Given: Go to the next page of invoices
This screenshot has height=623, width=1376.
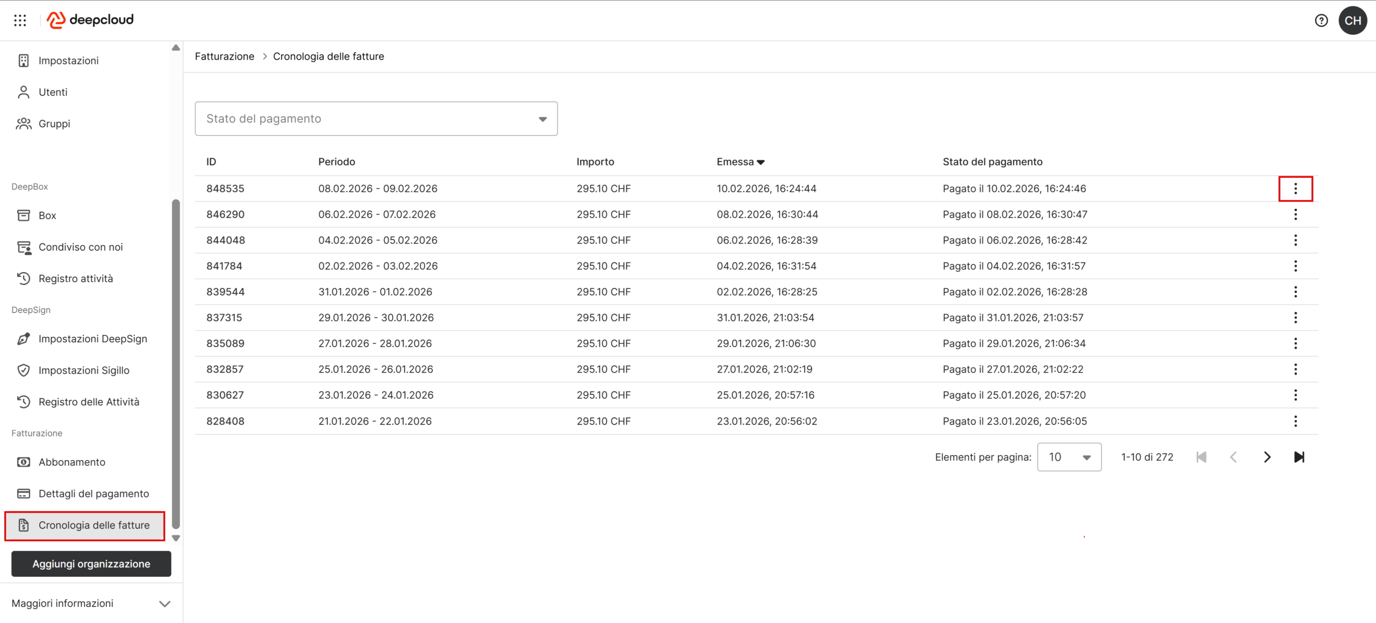Looking at the screenshot, I should 1267,457.
